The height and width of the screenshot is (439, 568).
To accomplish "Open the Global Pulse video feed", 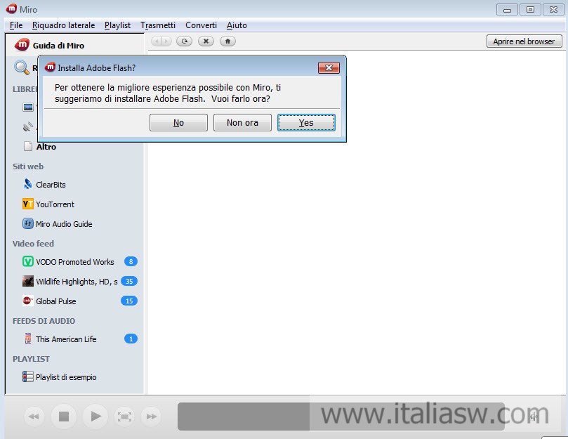I will (55, 301).
